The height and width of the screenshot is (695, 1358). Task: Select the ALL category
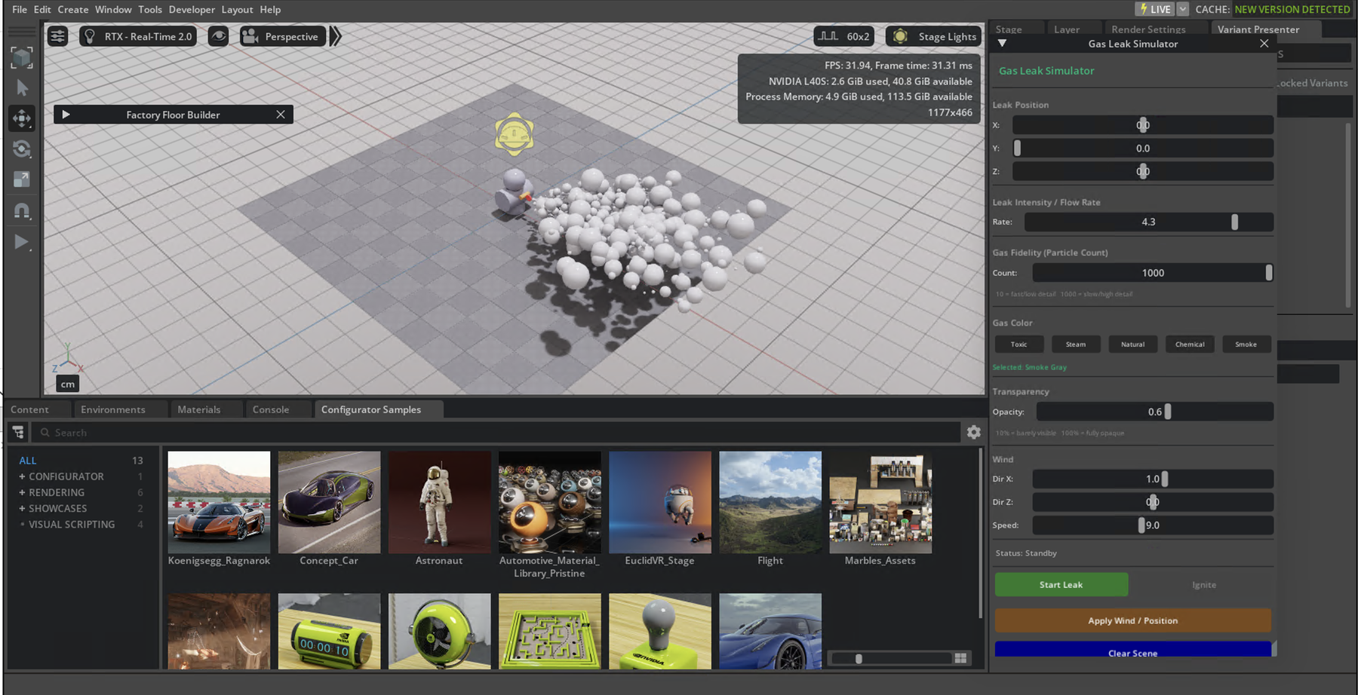(28, 461)
